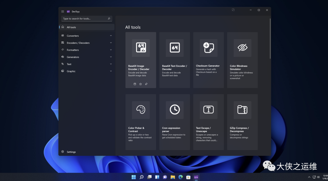Select the Formatters sidebar item
The image size is (328, 181).
pyautogui.click(x=73, y=50)
